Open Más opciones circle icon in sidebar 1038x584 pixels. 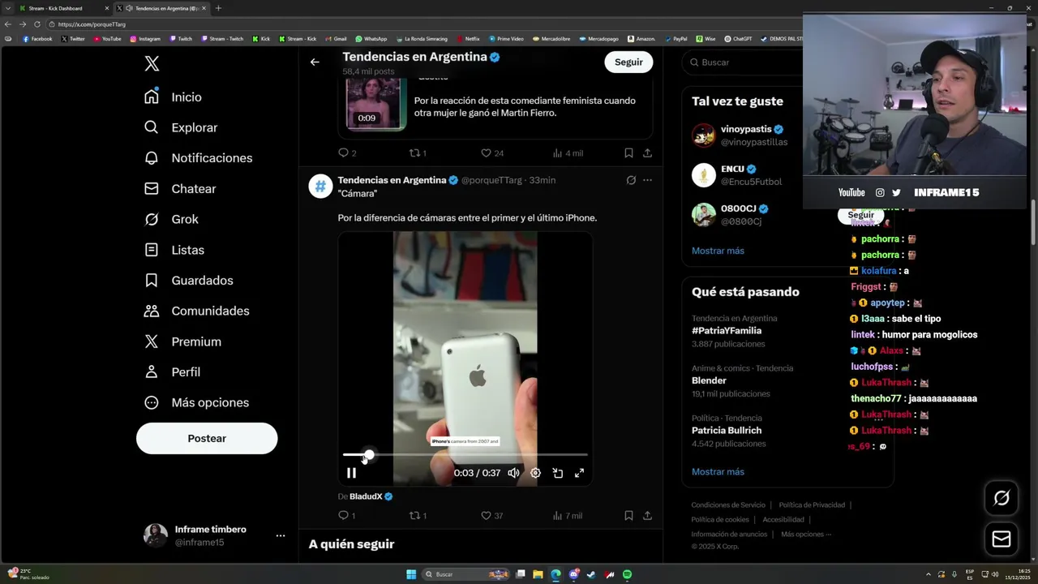coord(152,402)
